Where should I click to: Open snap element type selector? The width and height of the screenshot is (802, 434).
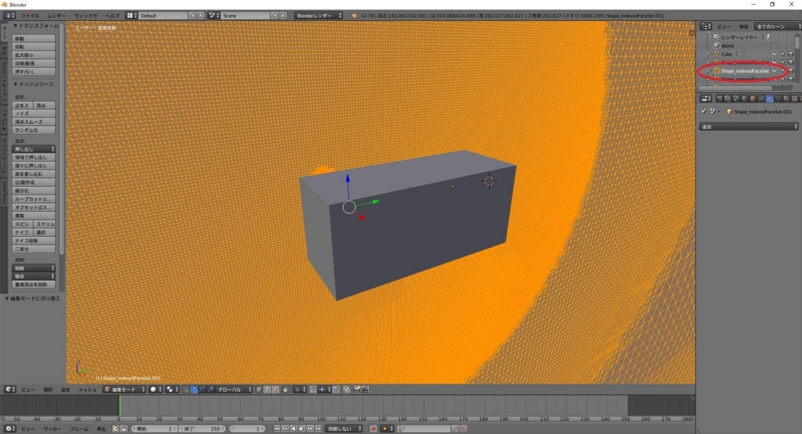[325, 389]
